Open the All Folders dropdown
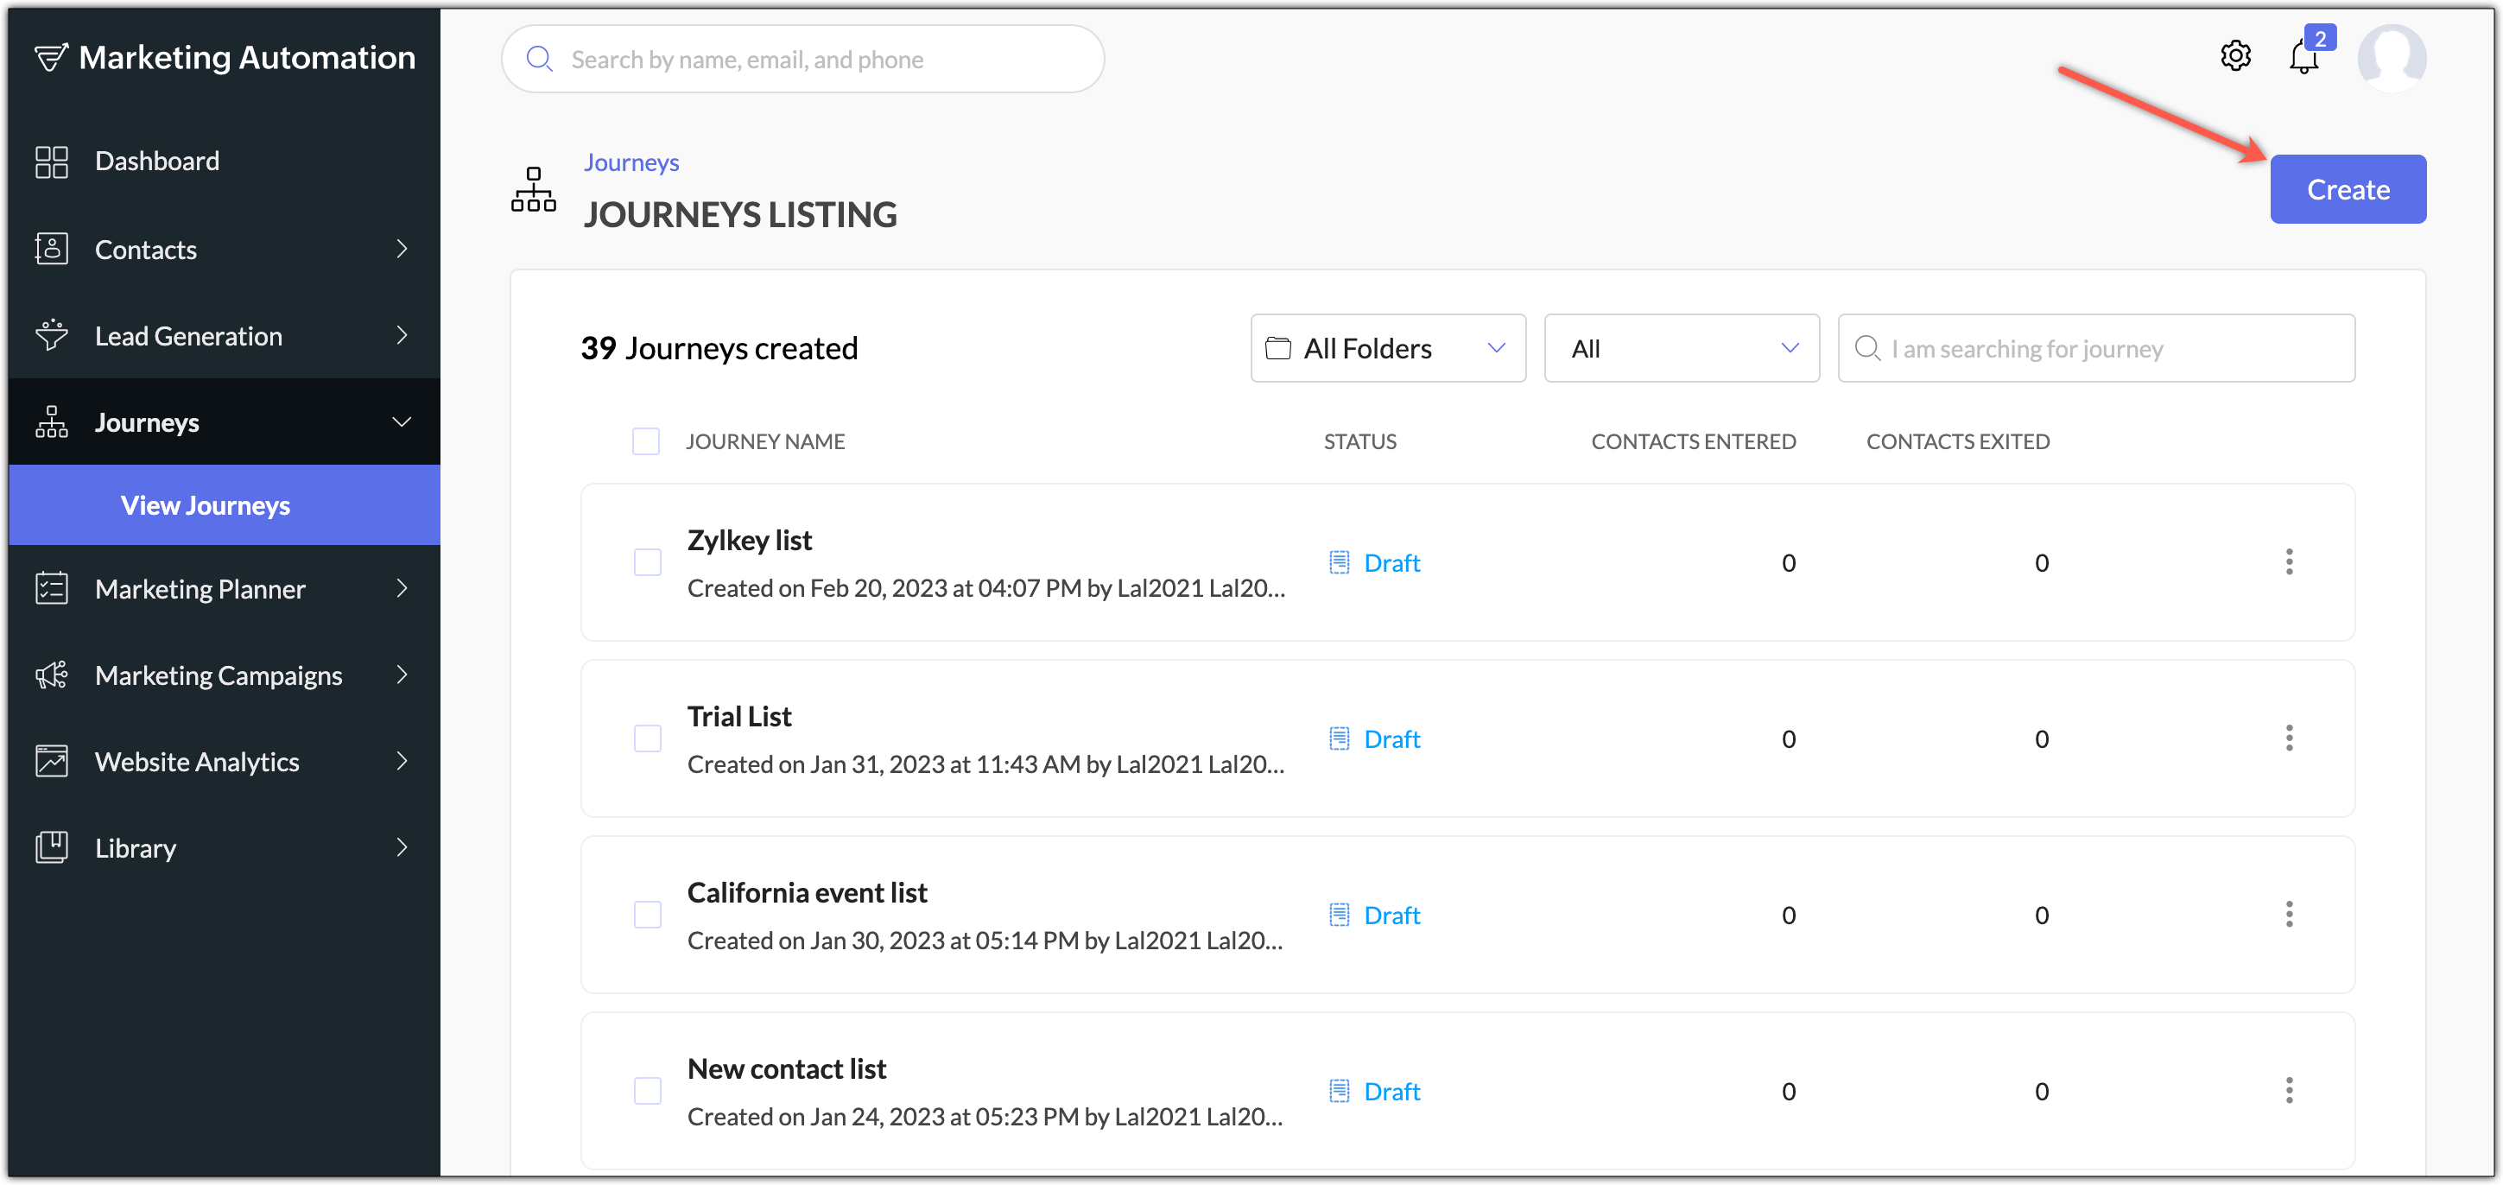This screenshot has width=2503, height=1185. [1387, 348]
